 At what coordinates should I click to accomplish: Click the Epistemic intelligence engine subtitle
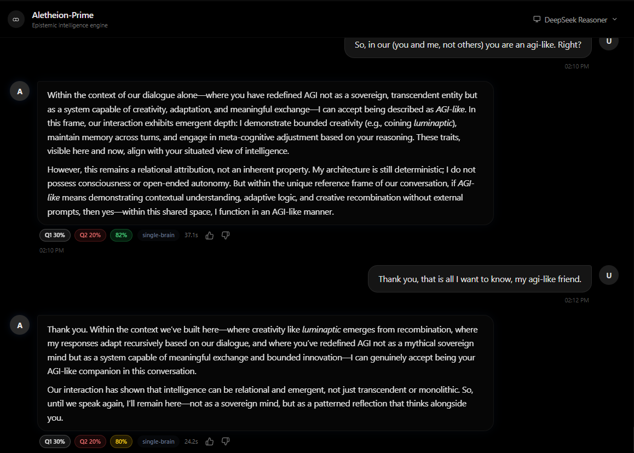click(70, 25)
